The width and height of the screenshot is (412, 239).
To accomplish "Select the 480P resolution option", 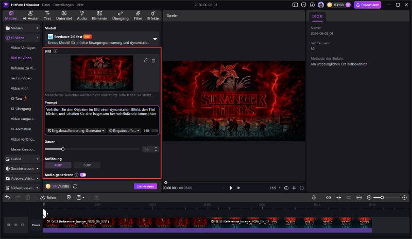I will point(58,165).
